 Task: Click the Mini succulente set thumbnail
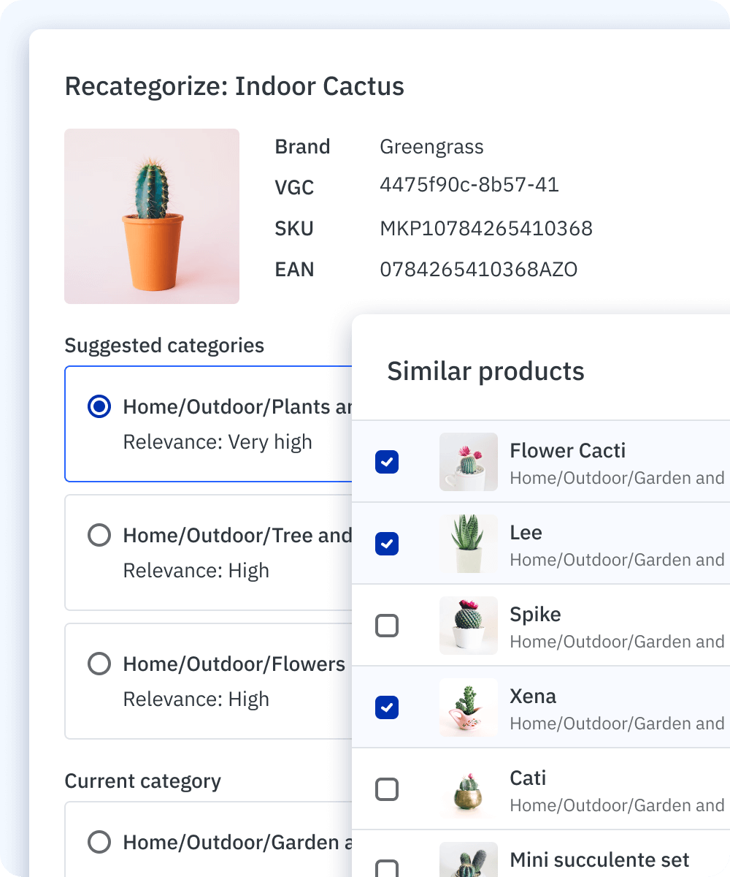tap(468, 862)
